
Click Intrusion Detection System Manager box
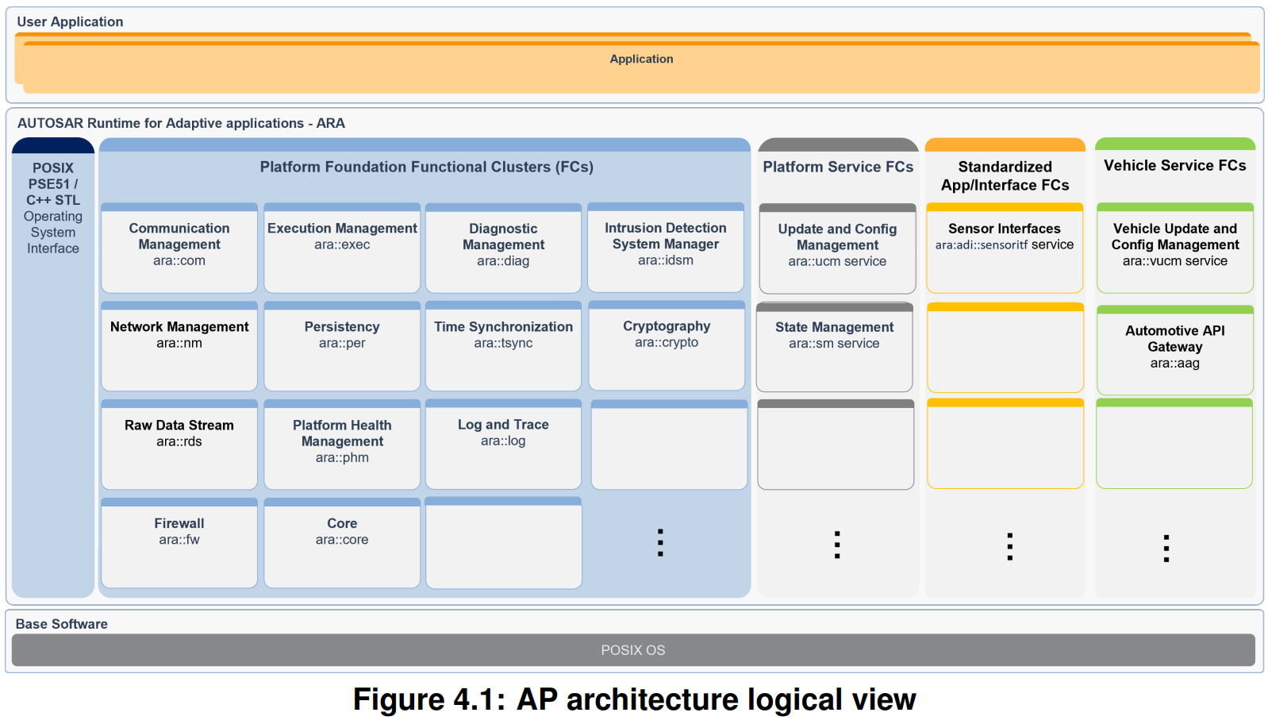[x=666, y=247]
